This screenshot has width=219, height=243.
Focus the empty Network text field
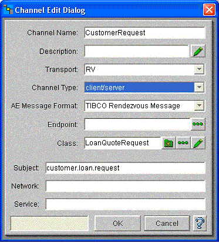[x=126, y=186]
